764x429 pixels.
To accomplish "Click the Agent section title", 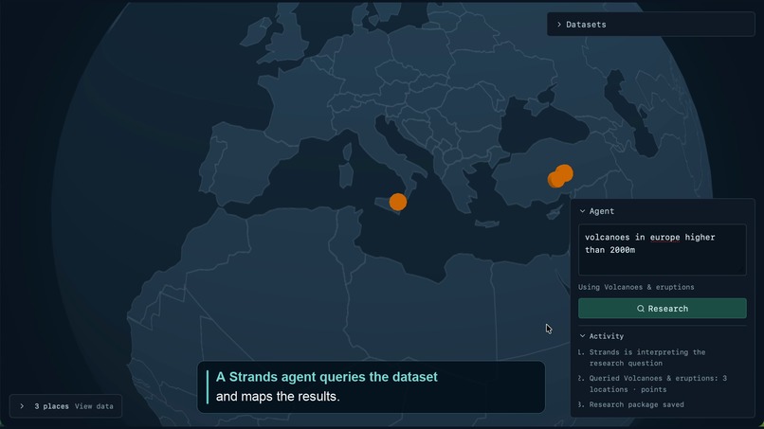I will (602, 211).
